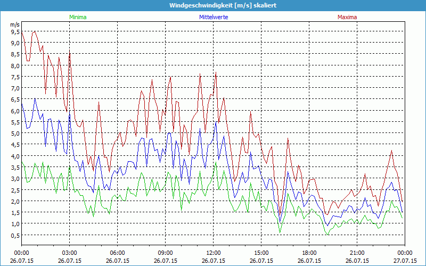Image resolution: width=426 pixels, height=266 pixels.
Task: Select the 2,0 y-axis value
Action: [x=15, y=202]
